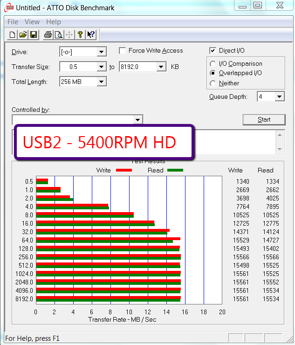Select the Overlapped I/O radio button
Screen dimensions: 295x345
pos(213,73)
